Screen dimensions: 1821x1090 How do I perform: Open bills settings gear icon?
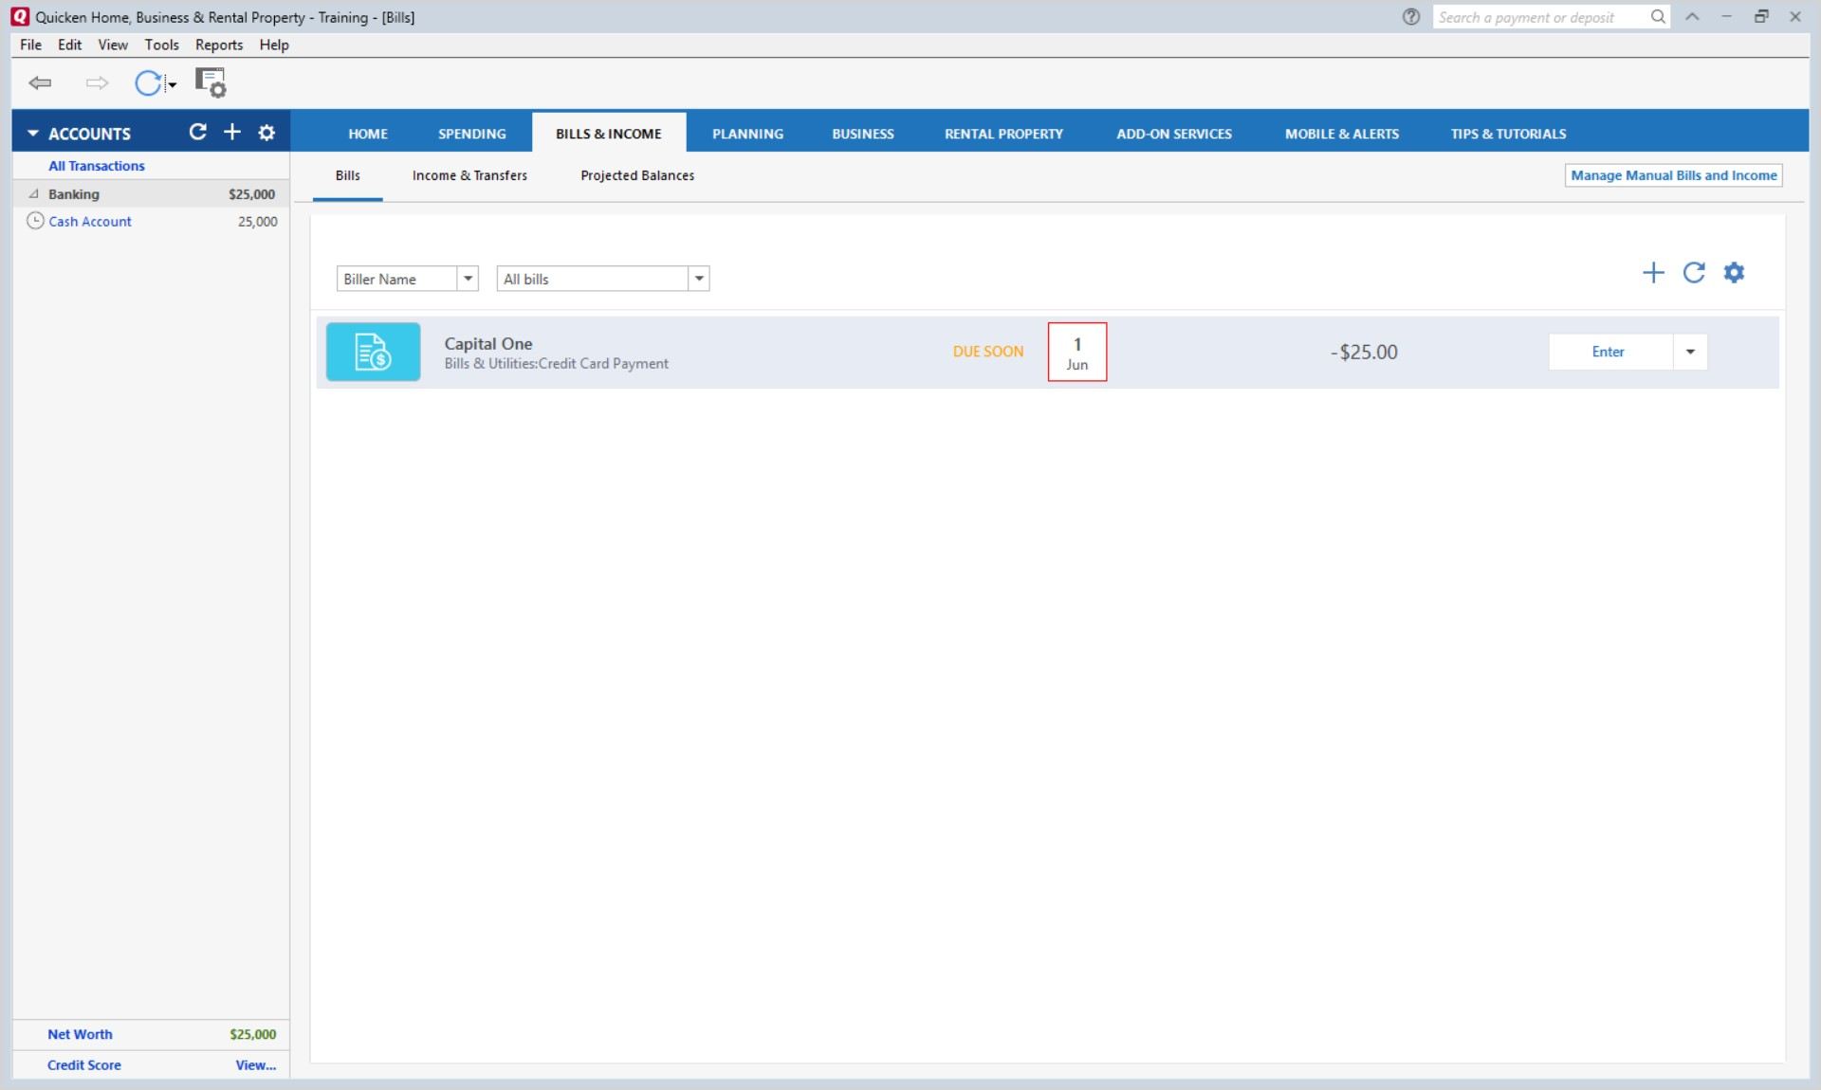1734,273
